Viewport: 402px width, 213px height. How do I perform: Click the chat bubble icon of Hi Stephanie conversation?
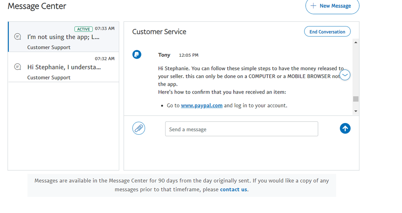coord(17,67)
